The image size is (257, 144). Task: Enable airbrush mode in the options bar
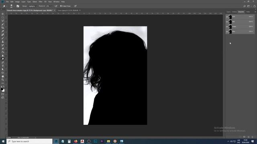[x=56, y=6]
